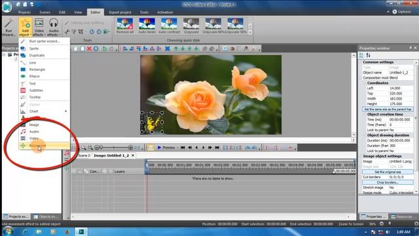Screen dimensions: 419x236
Task: Open the Composition mode Blend dropdown
Action: click(x=401, y=77)
